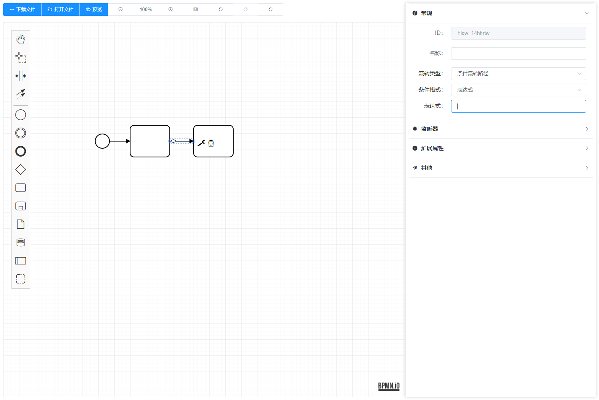Expand the 监听器 listeners section
The width and height of the screenshot is (599, 400).
click(501, 129)
